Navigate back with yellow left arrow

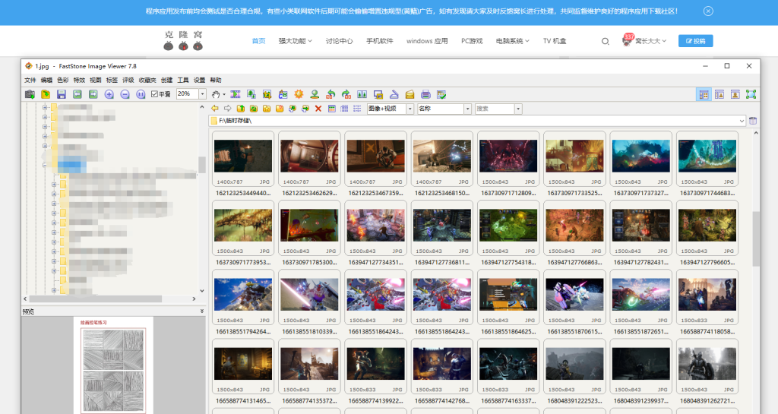(215, 108)
